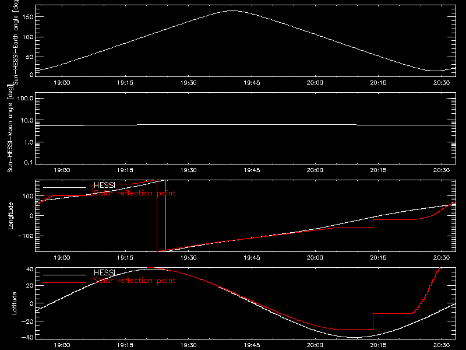Click the Longitude axis label
The image size is (466, 350).
pyautogui.click(x=10, y=216)
